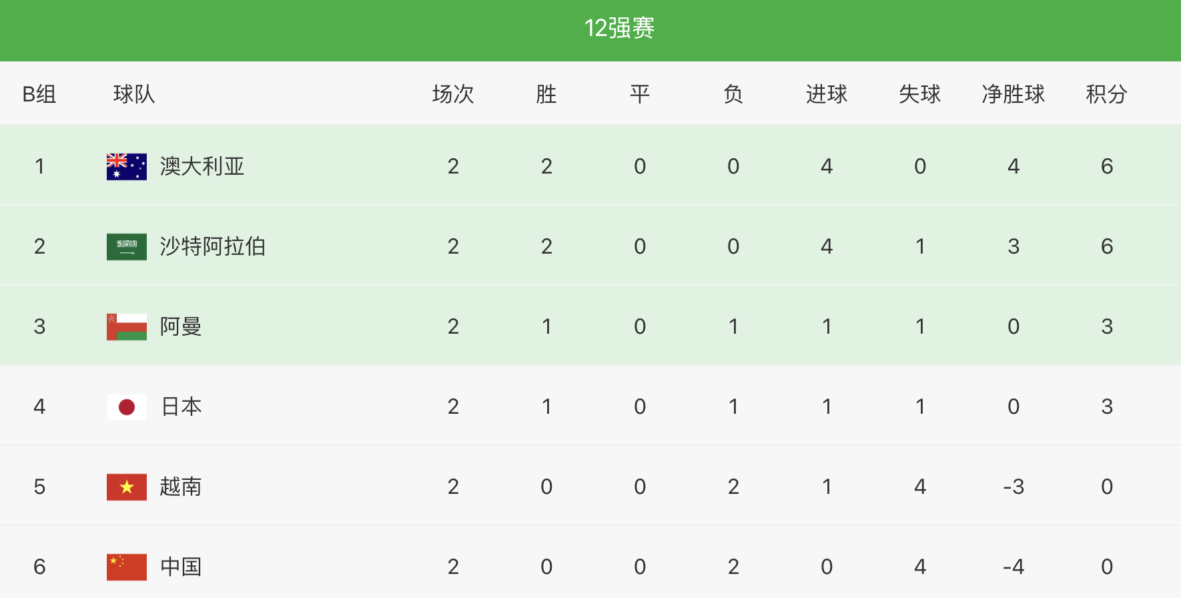Screen dimensions: 1181x598
Task: Click the Vietnam flag icon
Action: pos(127,487)
